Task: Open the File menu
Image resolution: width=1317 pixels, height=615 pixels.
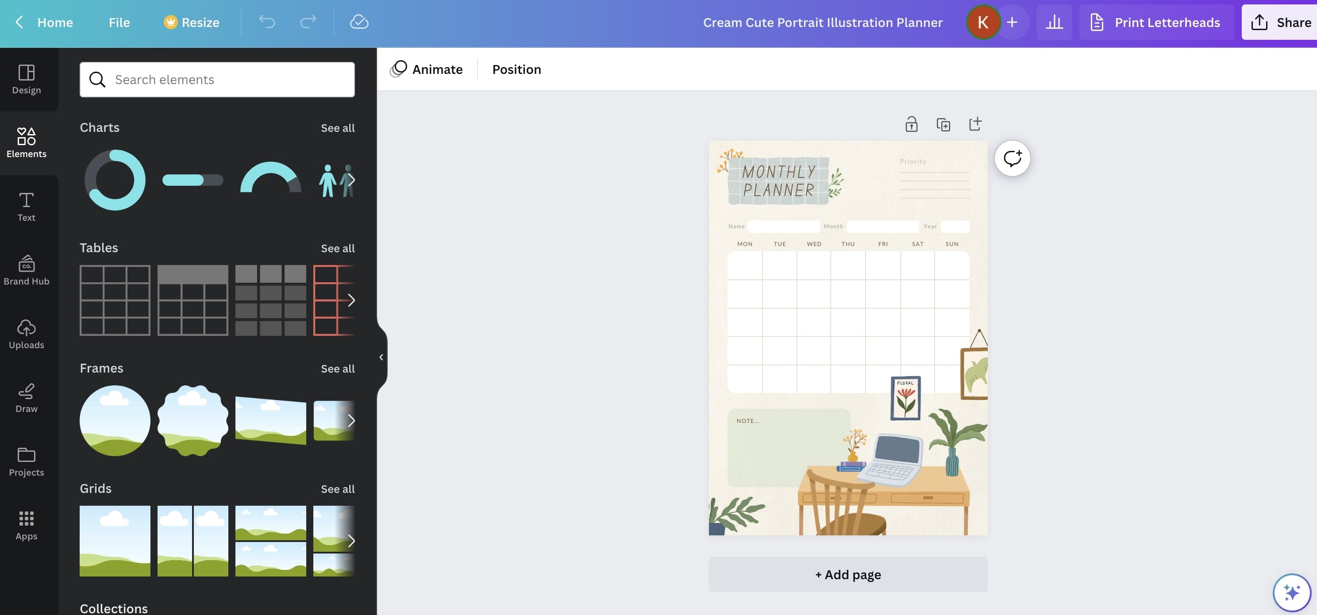Action: pyautogui.click(x=119, y=22)
